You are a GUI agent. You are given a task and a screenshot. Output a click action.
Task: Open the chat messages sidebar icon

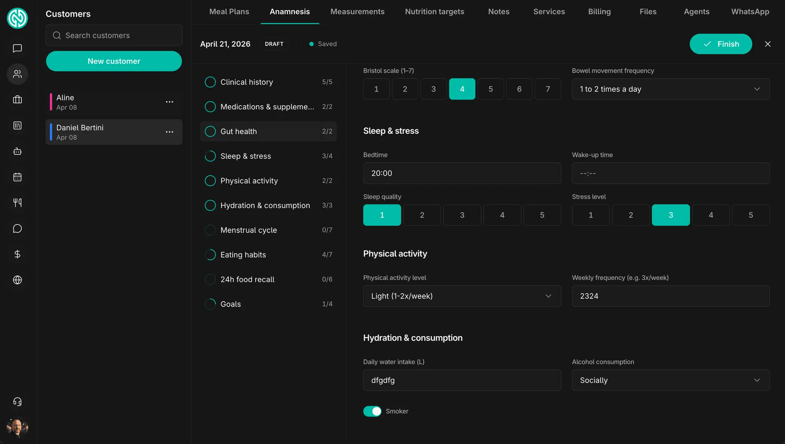pos(17,48)
